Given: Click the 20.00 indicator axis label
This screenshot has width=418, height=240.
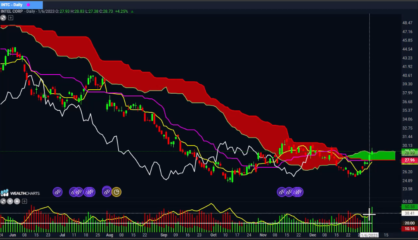Looking at the screenshot, I should pyautogui.click(x=410, y=223).
